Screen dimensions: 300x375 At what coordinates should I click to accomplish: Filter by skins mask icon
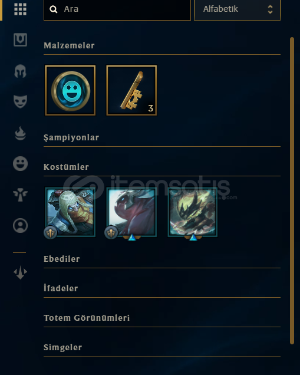click(20, 101)
